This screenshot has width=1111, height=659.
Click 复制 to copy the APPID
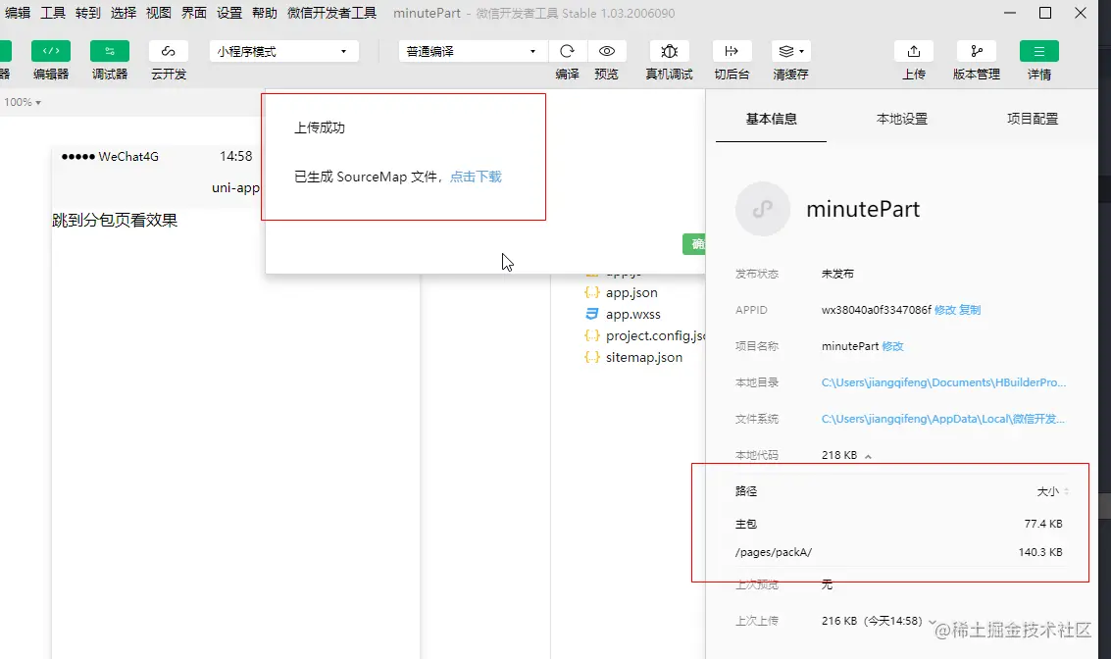[x=970, y=310]
